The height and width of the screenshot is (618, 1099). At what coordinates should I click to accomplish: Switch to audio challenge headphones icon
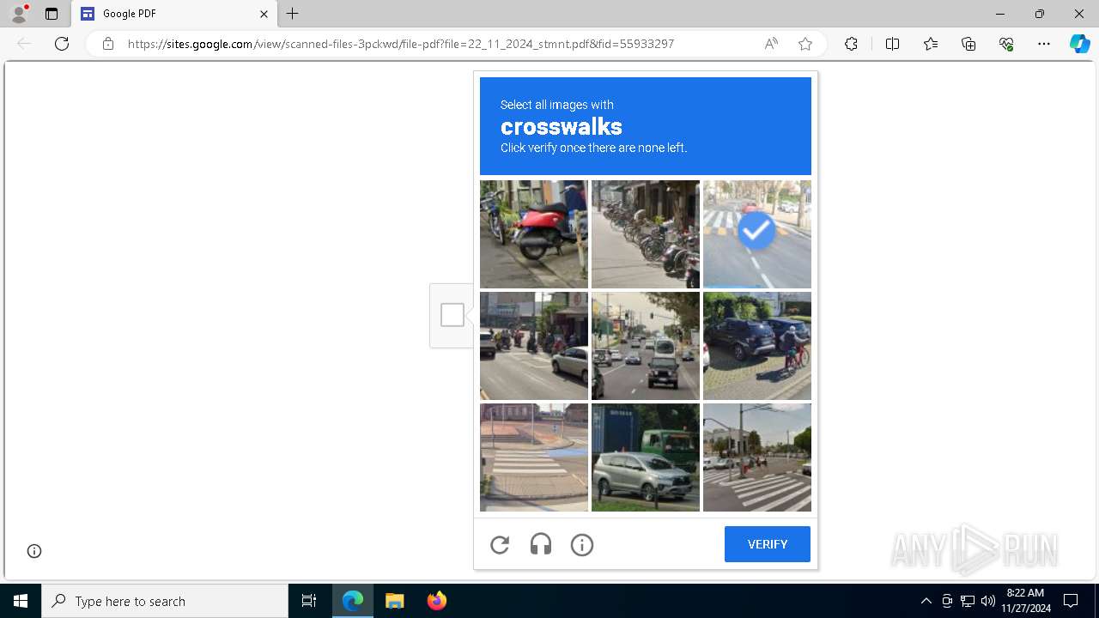pyautogui.click(x=541, y=544)
